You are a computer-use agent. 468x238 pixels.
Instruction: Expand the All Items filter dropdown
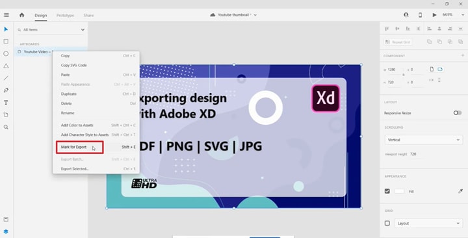click(83, 30)
